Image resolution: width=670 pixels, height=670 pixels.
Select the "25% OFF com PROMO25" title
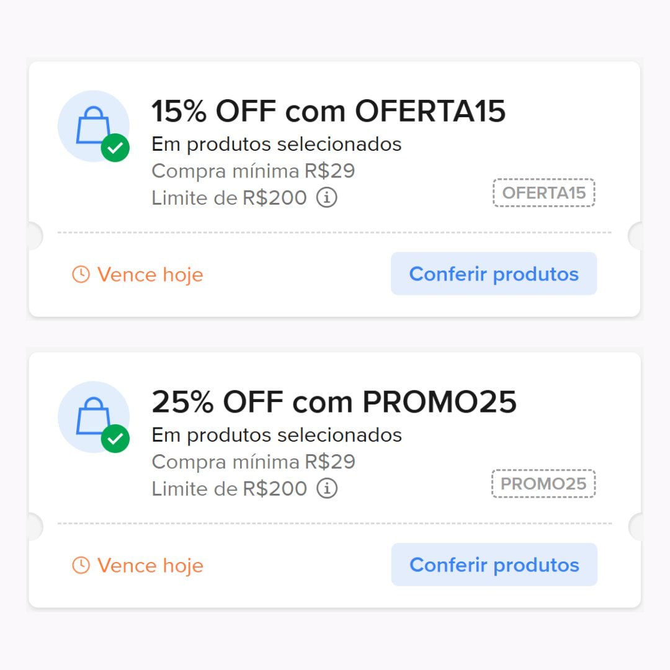pyautogui.click(x=334, y=402)
